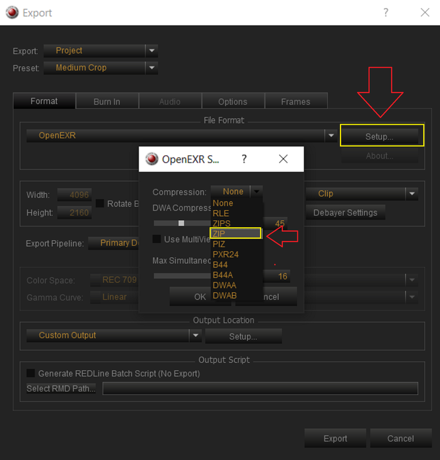Click the DWA compression slider handle
This screenshot has height=460, width=440.
[181, 223]
